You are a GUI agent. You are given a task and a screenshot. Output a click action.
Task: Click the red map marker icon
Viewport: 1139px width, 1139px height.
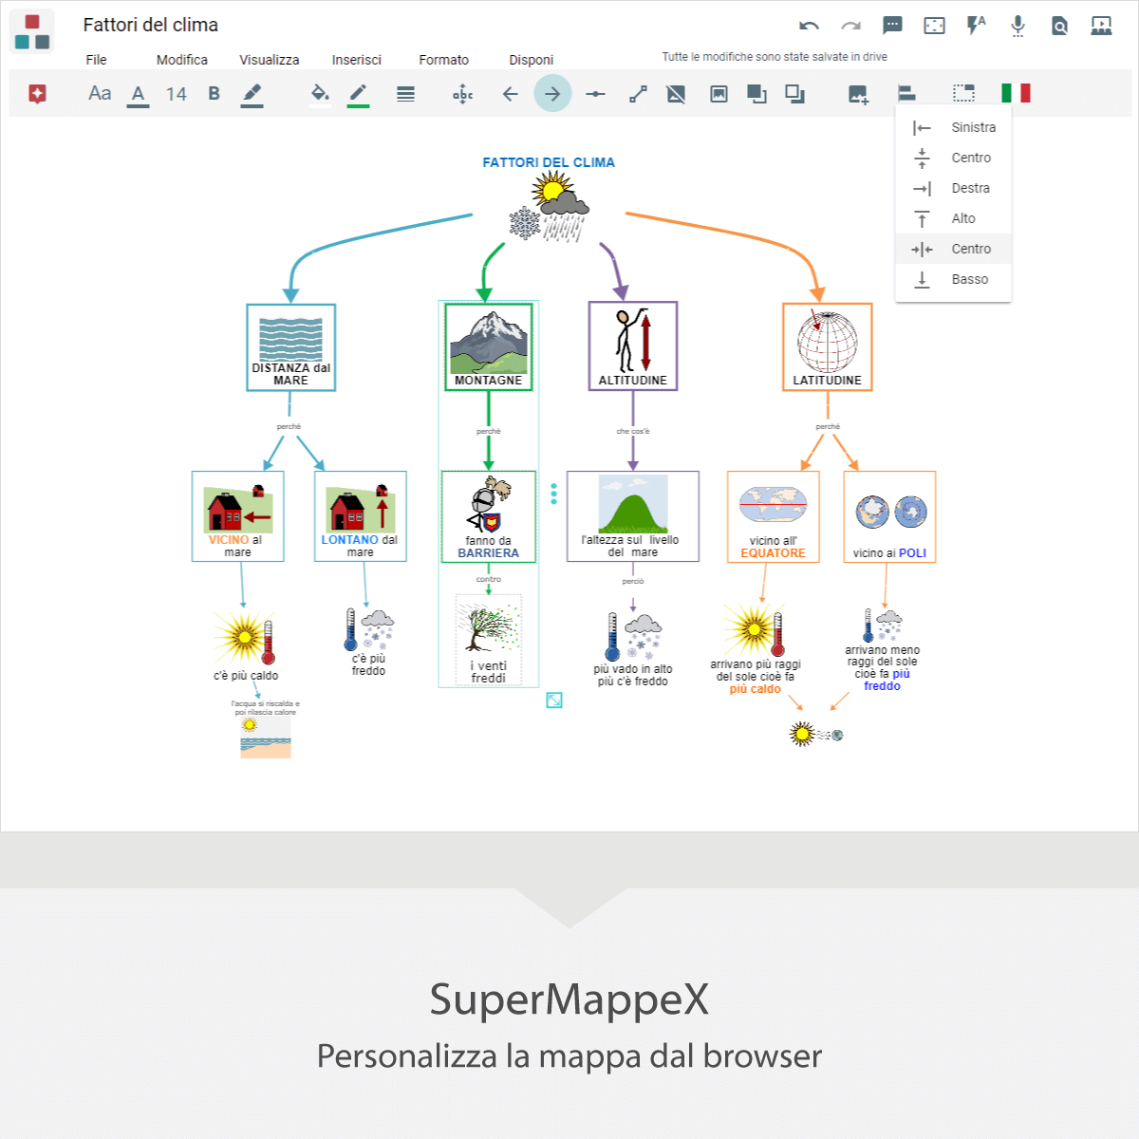[x=37, y=93]
